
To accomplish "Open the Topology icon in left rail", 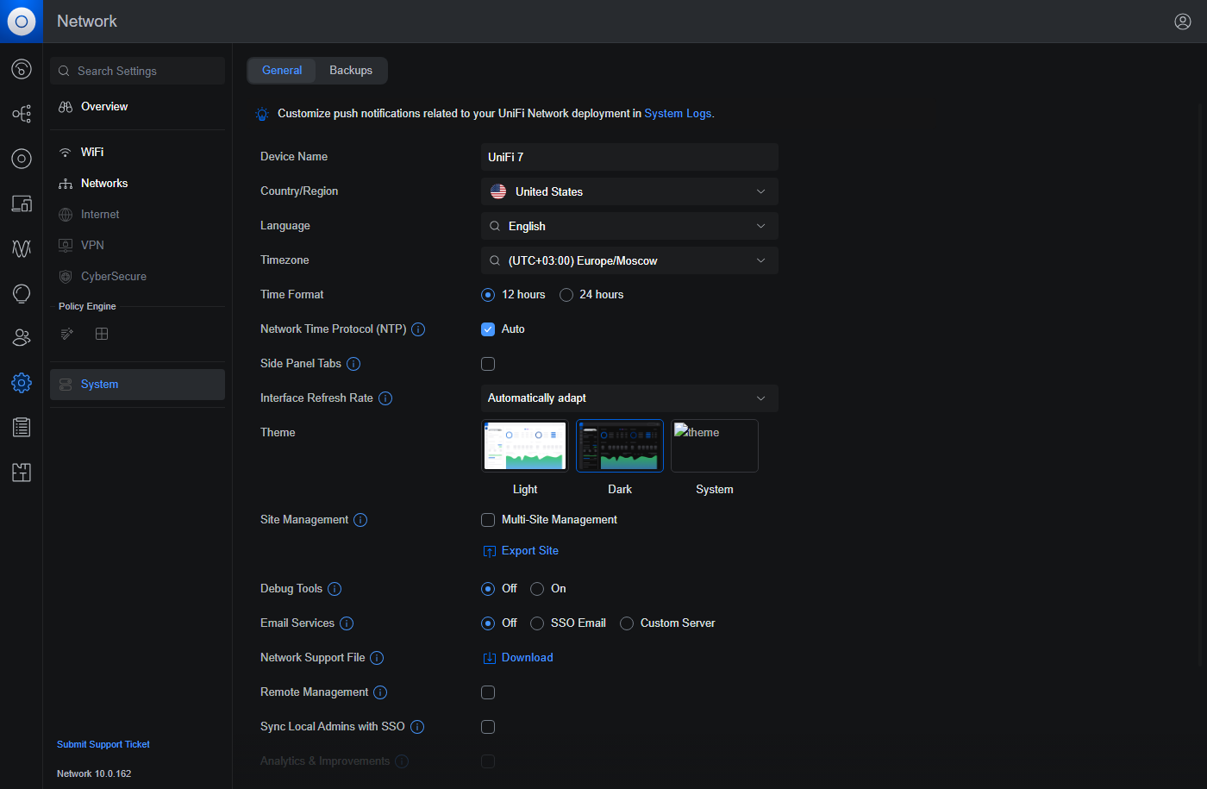I will tap(22, 114).
